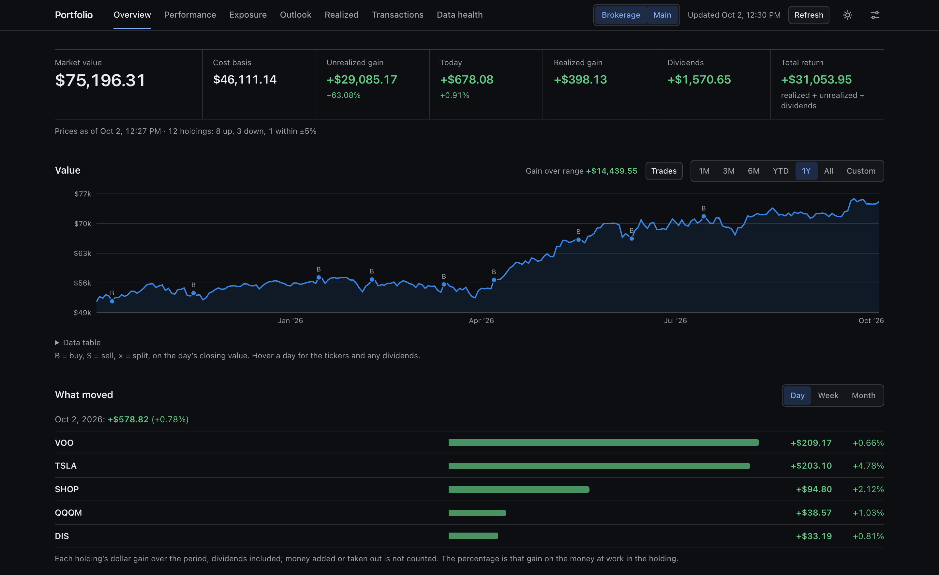The width and height of the screenshot is (939, 575).
Task: Click the Dividends +$1,570.65 value
Action: pos(699,79)
